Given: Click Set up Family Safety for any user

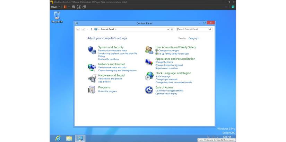Looking at the screenshot, I should pyautogui.click(x=174, y=54).
